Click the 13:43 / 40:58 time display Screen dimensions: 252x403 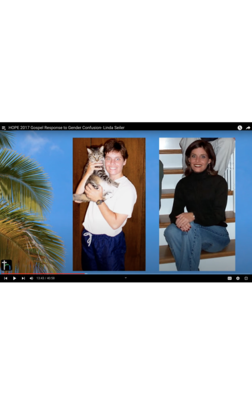pyautogui.click(x=45, y=278)
